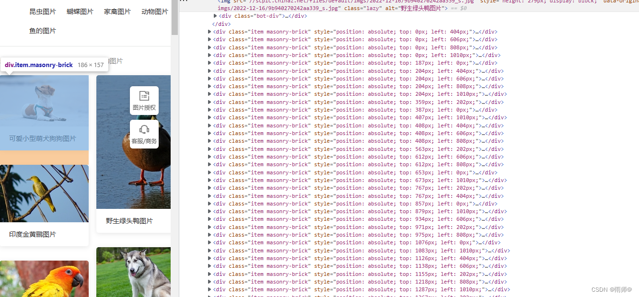Click the 家禽图片 category link
639x297 pixels.
117,11
